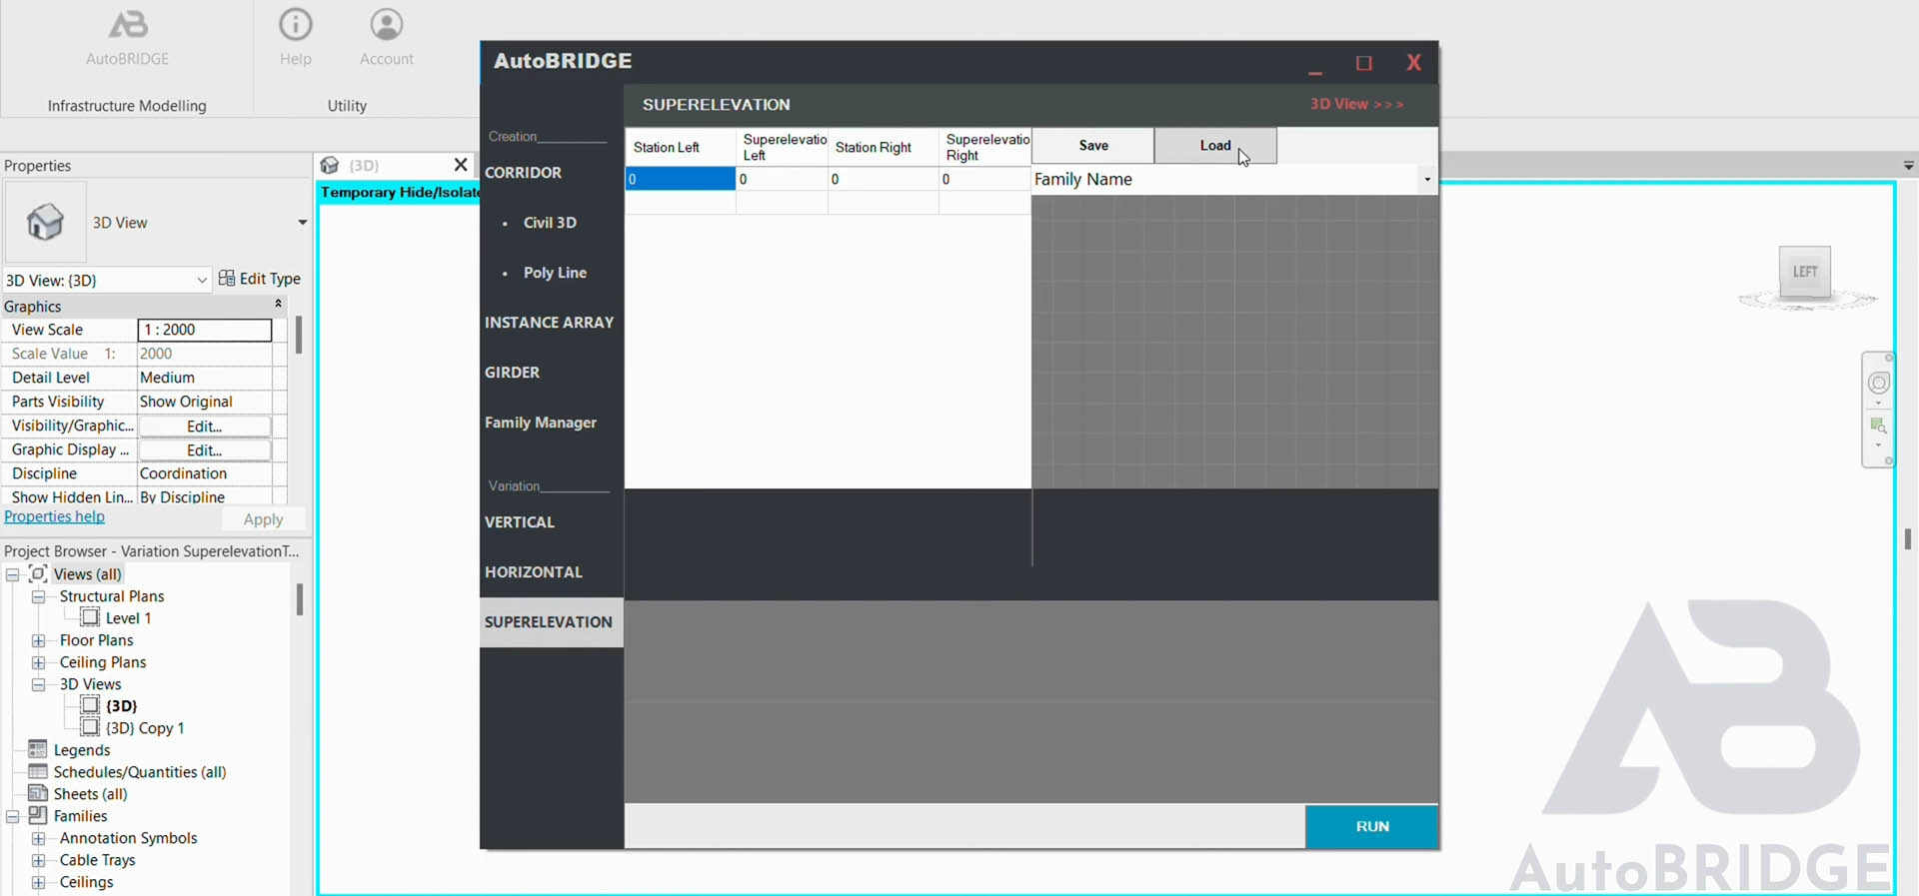Expand the Cable Trays node
The image size is (1919, 896).
point(39,860)
